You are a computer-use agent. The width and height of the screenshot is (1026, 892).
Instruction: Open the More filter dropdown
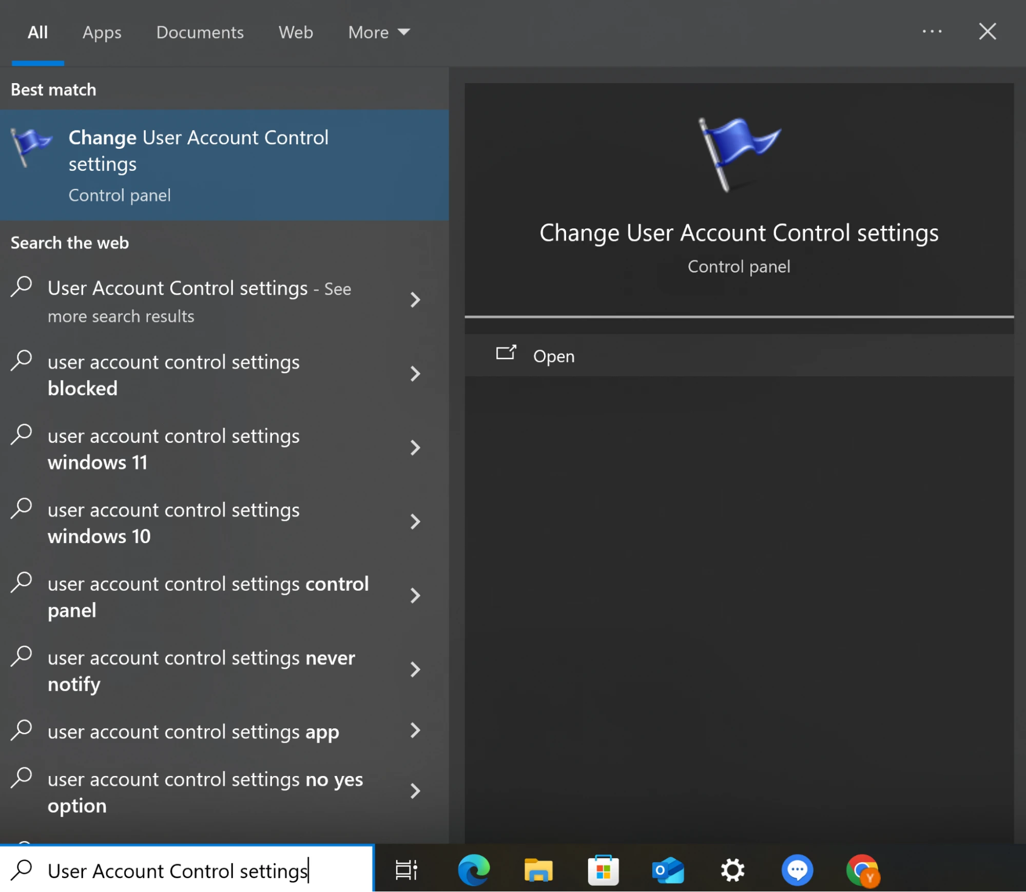tap(379, 32)
